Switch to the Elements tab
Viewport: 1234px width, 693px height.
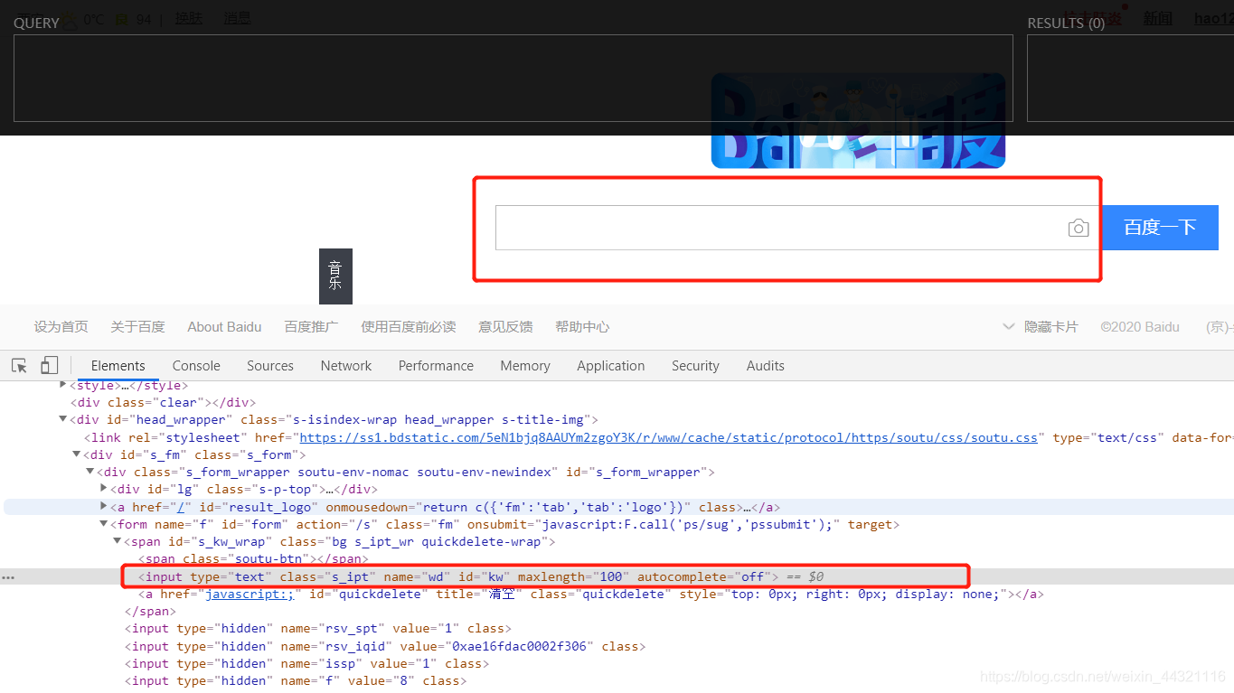(x=118, y=366)
